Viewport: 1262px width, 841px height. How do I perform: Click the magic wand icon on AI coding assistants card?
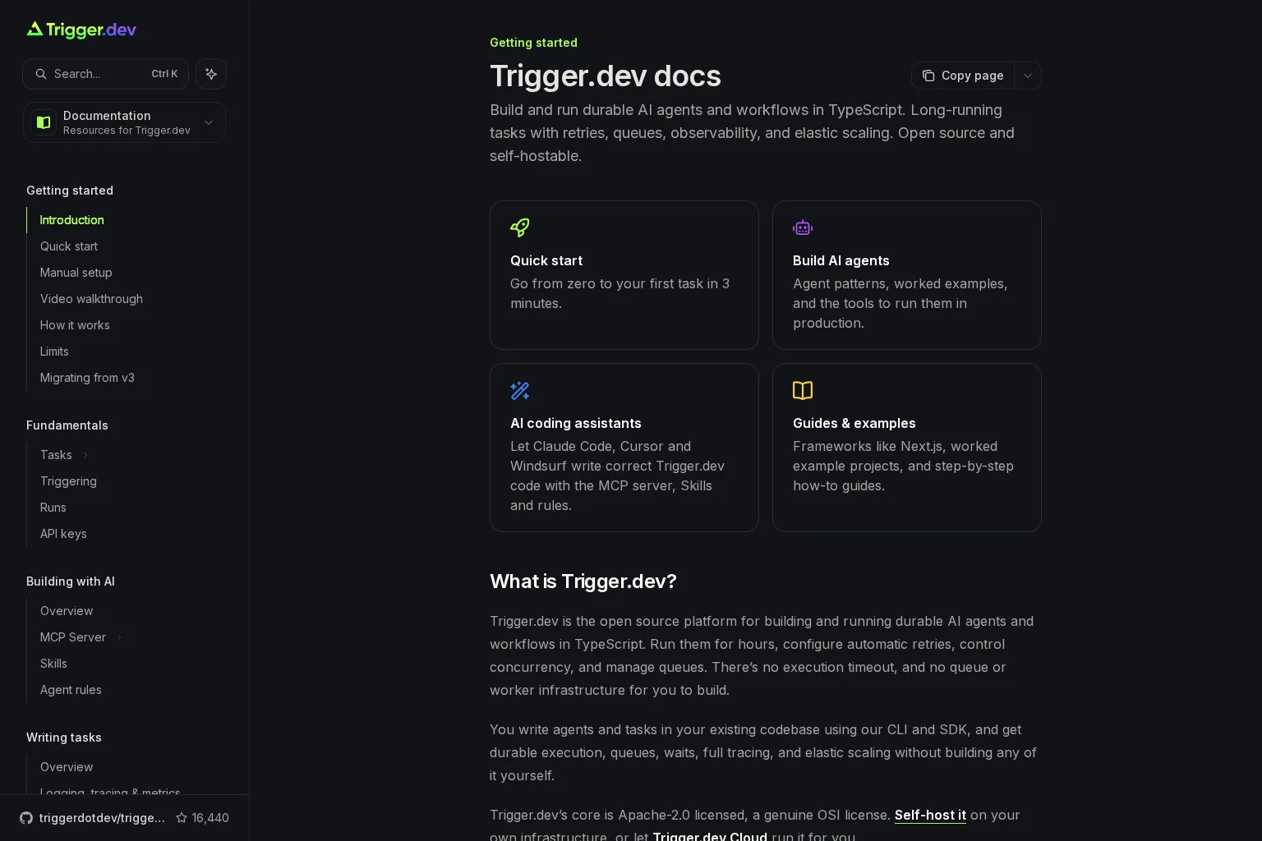point(520,390)
